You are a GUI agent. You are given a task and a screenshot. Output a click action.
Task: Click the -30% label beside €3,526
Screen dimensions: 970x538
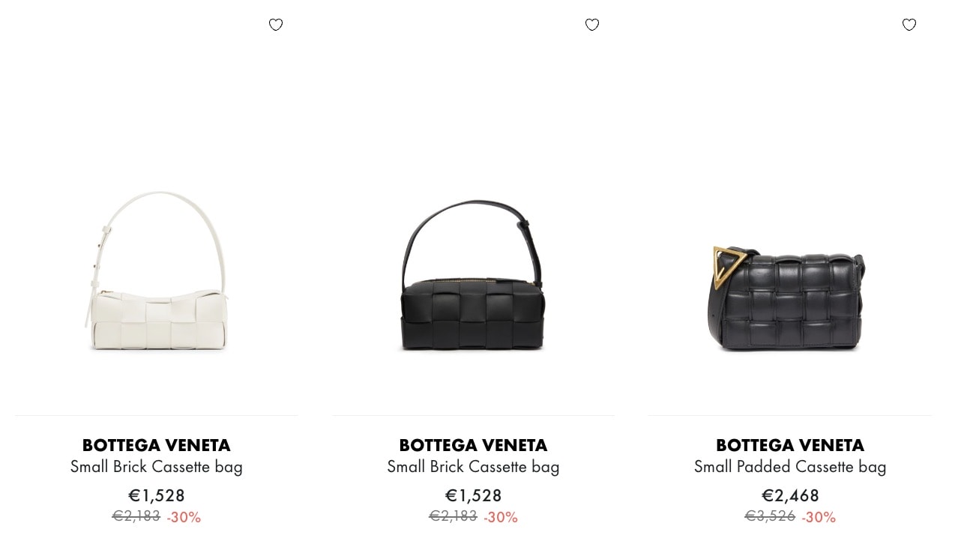coord(819,517)
